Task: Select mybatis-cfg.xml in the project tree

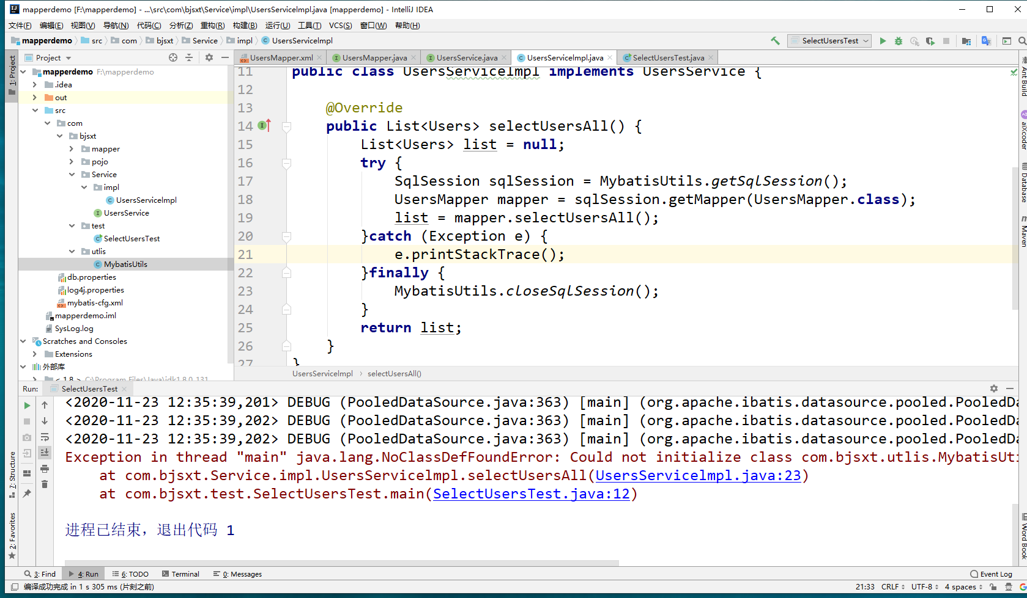Action: [95, 303]
